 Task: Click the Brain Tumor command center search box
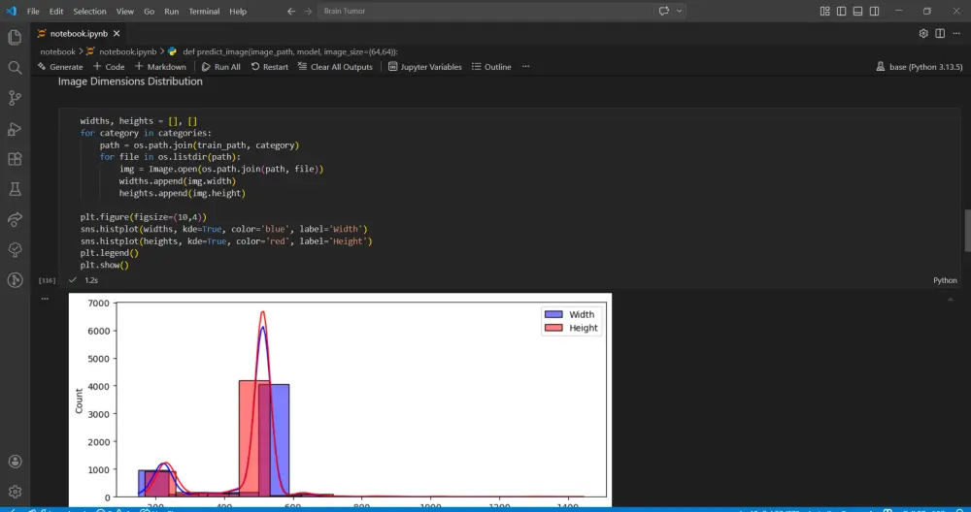(485, 11)
